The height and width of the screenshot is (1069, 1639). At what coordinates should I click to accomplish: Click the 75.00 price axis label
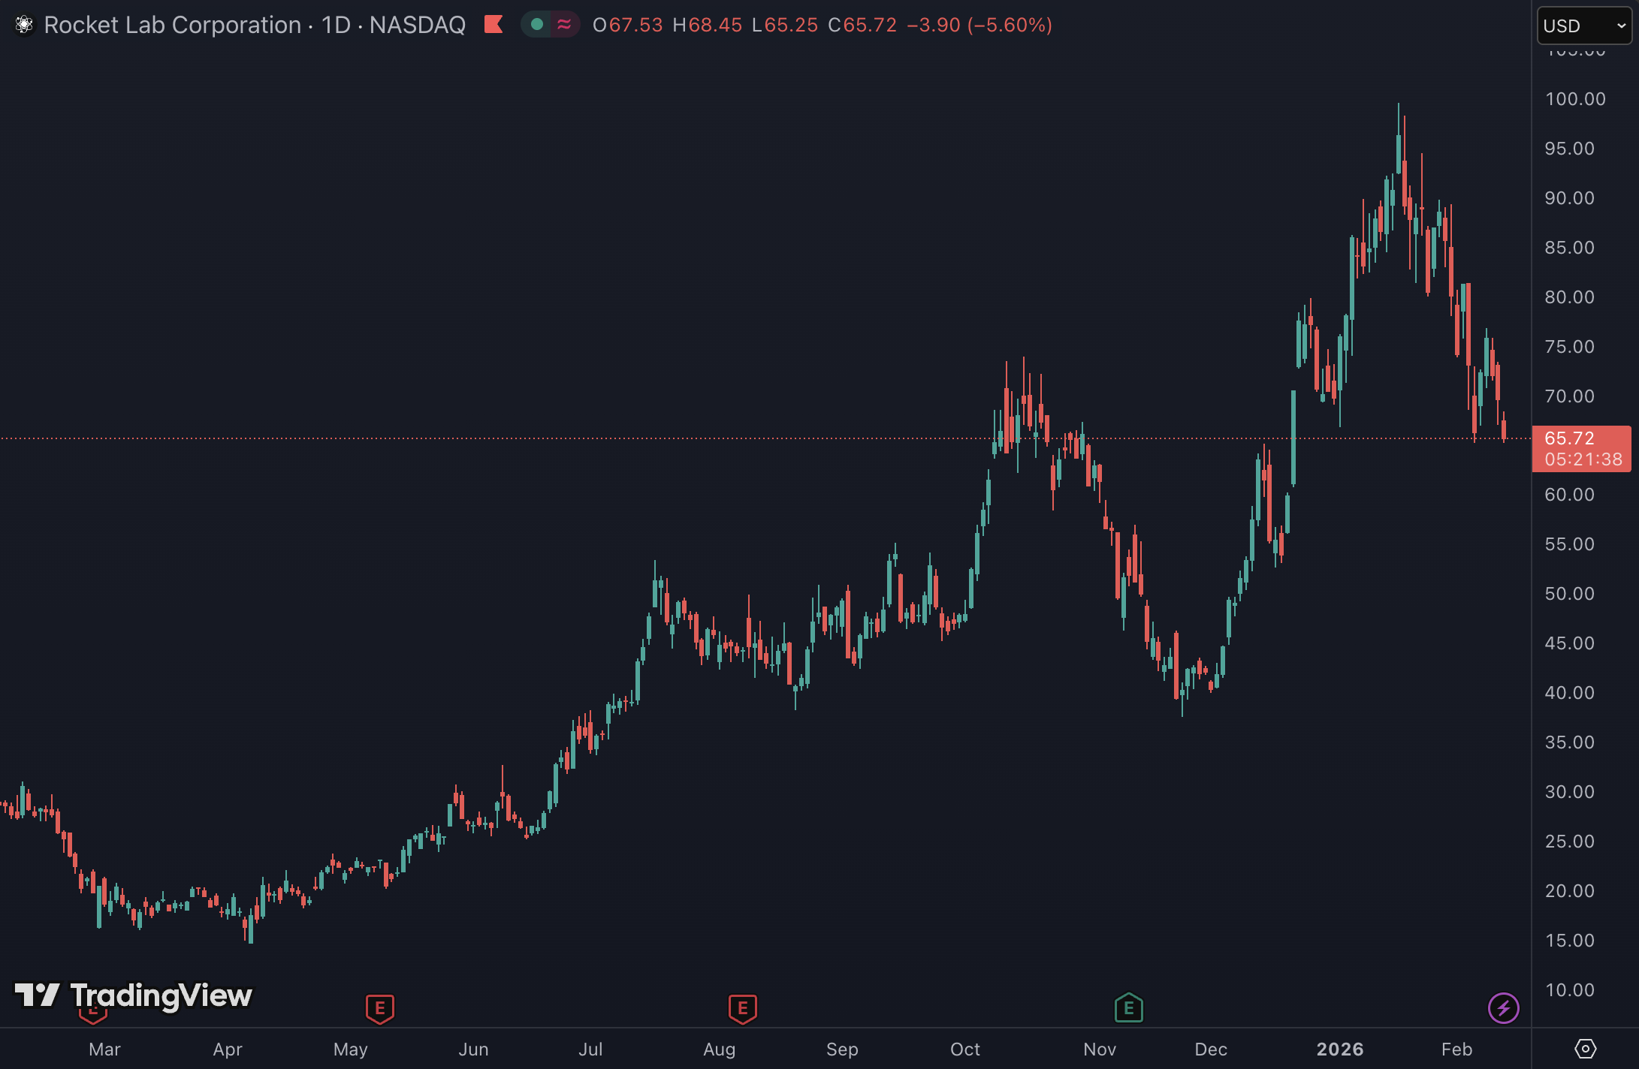(x=1569, y=347)
